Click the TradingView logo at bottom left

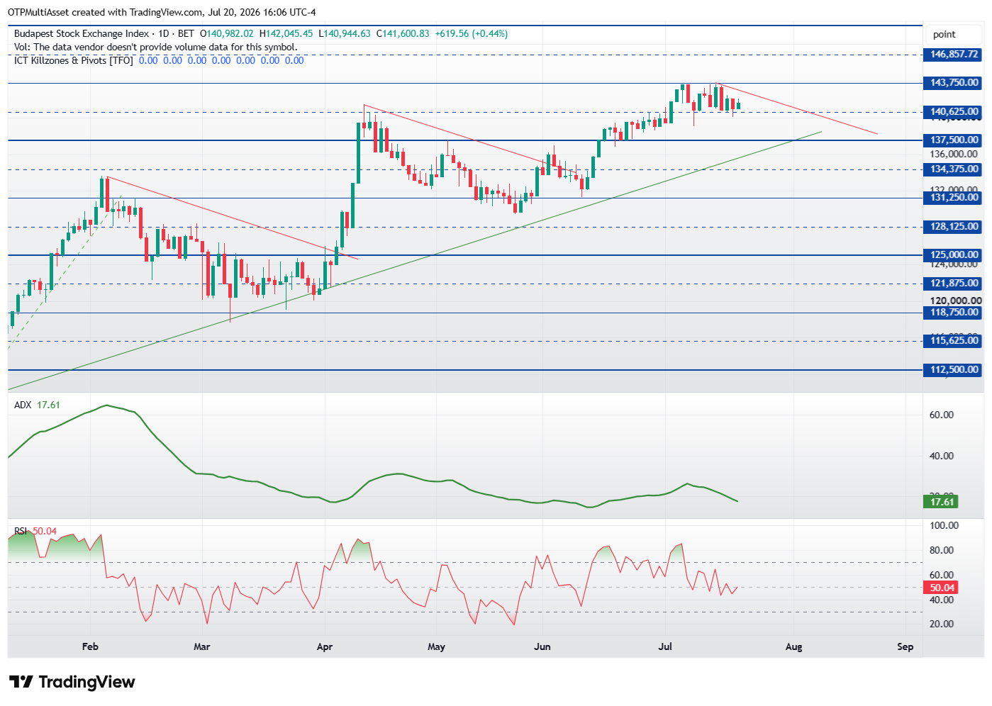pos(72,682)
